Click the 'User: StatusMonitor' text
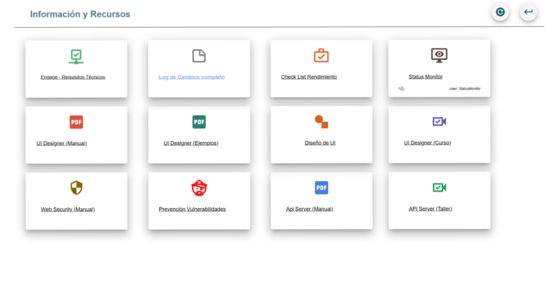This screenshot has height=284, width=555. [465, 89]
